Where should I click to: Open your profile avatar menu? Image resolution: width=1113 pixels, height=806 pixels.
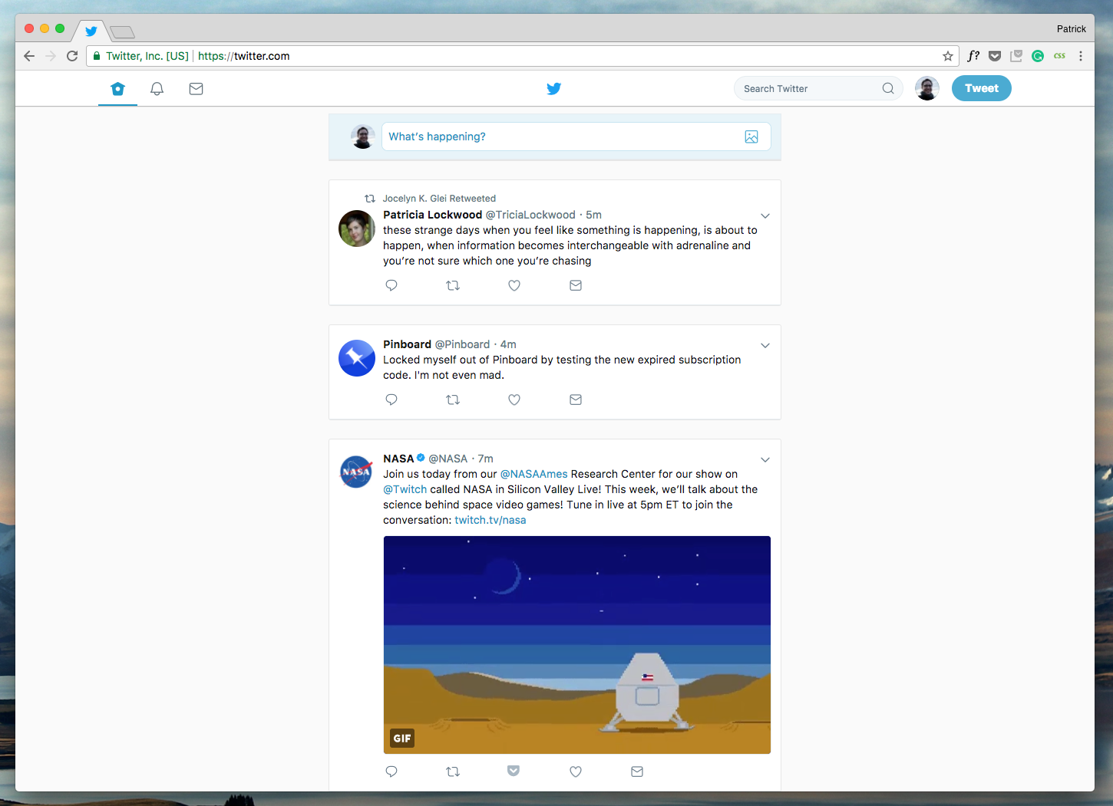point(926,88)
